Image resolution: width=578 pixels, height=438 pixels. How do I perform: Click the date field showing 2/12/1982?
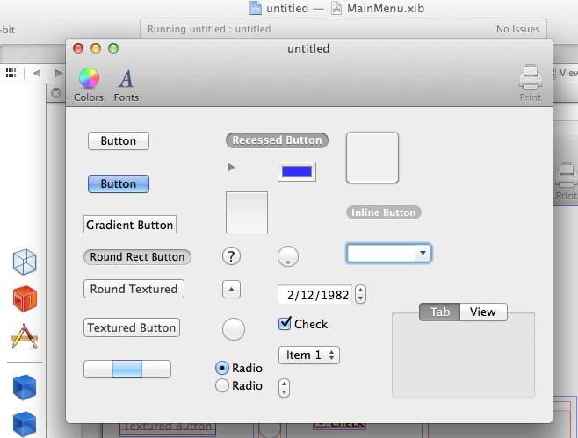315,295
